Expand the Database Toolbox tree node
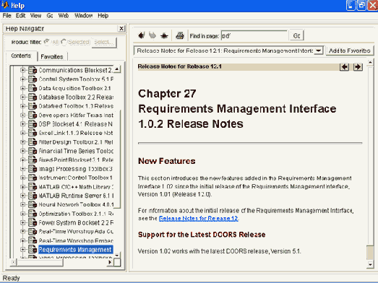The height and width of the screenshot is (283, 378). [22, 97]
